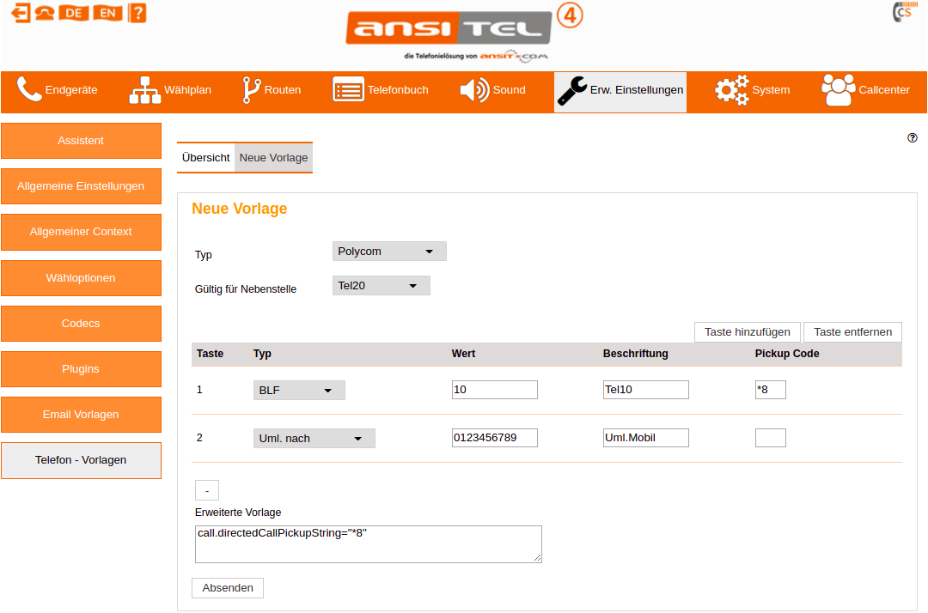The image size is (928, 613).
Task: Switch to the Übersicht tab
Action: point(205,158)
